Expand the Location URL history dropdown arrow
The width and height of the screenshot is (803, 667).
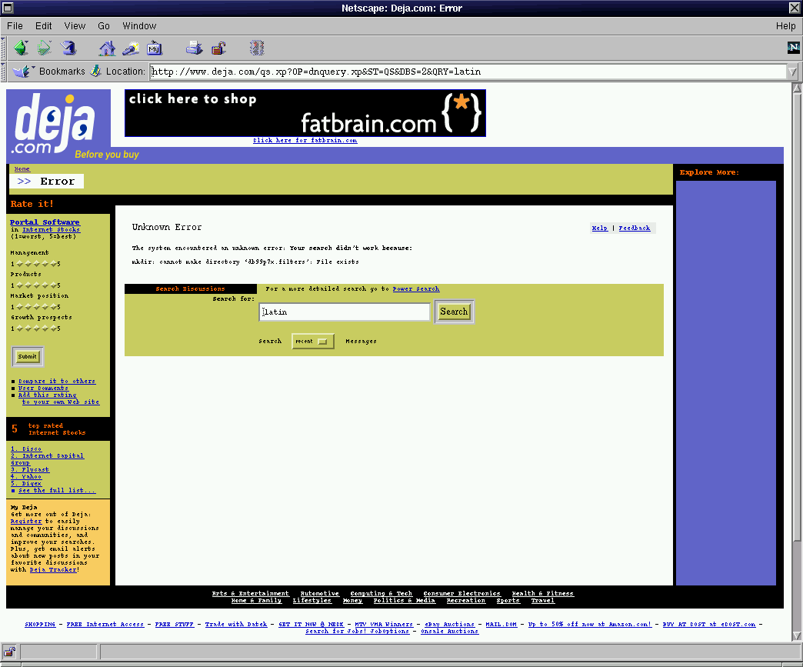point(792,72)
